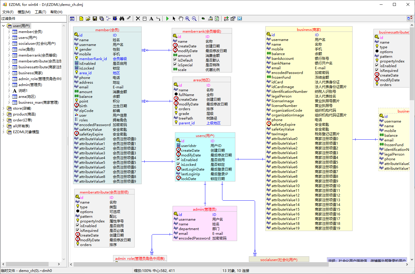
Task: Create a new file with toolbar icon
Action: [81, 19]
